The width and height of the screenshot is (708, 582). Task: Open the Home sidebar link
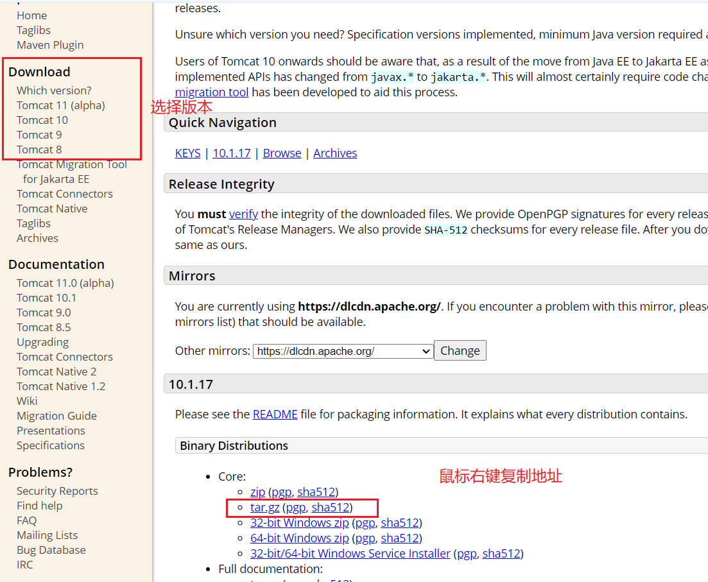[x=31, y=15]
